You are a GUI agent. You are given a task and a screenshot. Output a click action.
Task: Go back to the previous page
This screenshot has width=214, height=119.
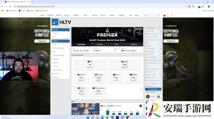[x=2, y=6]
